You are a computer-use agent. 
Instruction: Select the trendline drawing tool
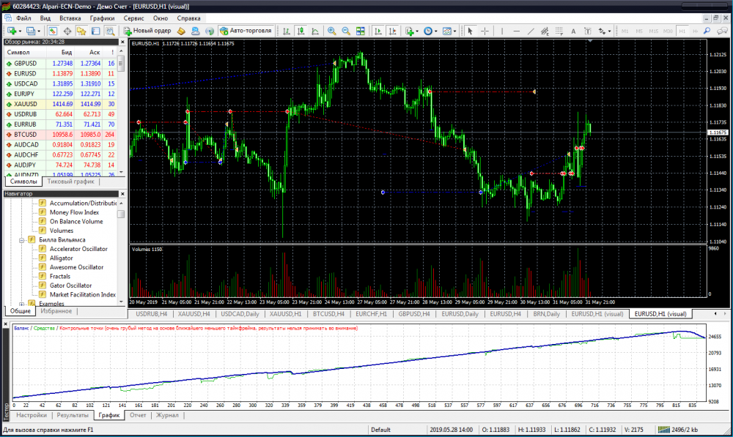point(531,31)
